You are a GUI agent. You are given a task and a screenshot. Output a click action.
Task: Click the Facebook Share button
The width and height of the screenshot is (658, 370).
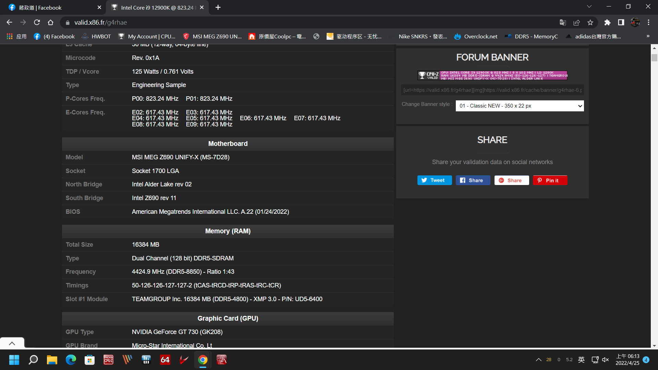473,180
